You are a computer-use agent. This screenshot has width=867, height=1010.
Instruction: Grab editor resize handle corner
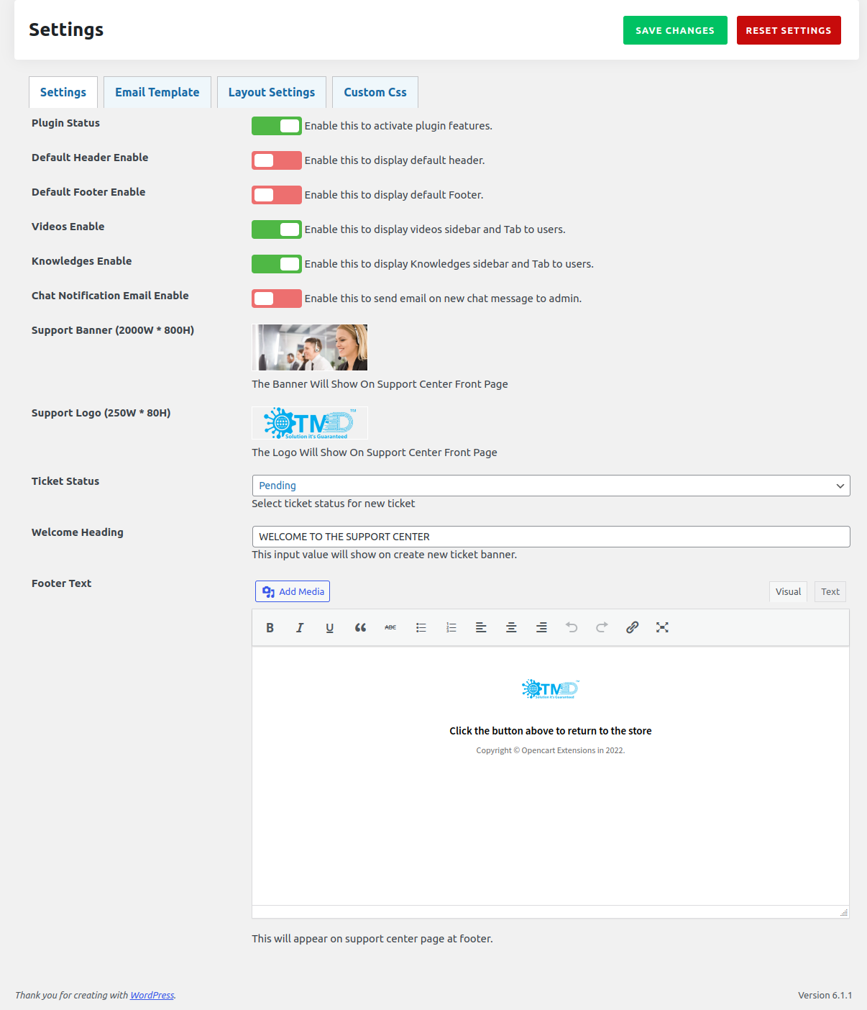tap(844, 912)
